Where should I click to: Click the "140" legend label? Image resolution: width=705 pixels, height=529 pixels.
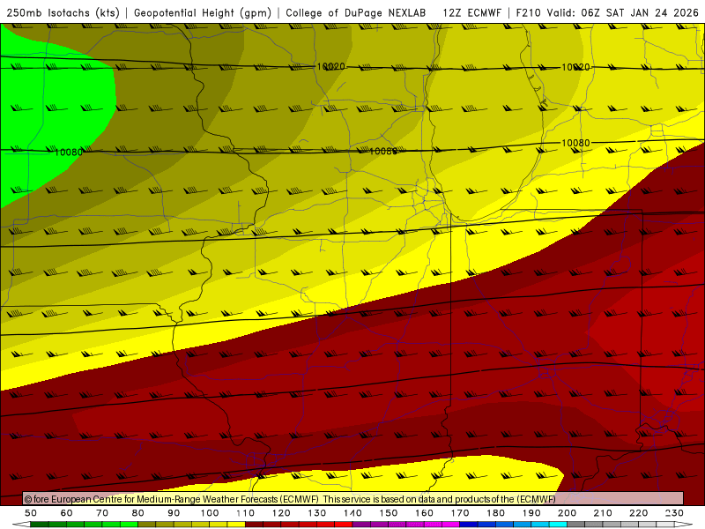click(352, 513)
